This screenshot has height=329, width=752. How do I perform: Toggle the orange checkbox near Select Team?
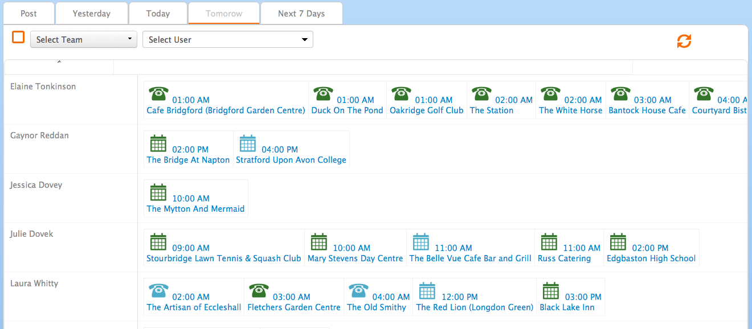18,37
